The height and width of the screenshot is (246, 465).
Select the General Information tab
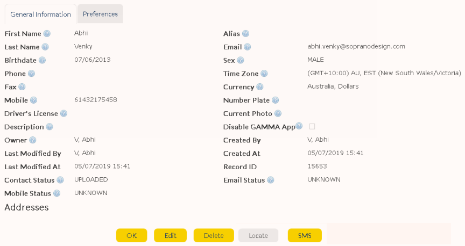pos(40,15)
